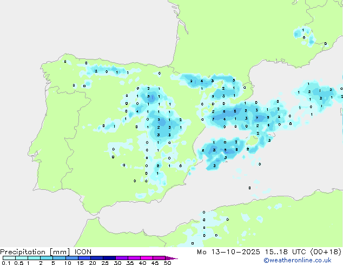Click the 0.1–0.5 mm lightest legend swatch

pyautogui.click(x=9, y=258)
